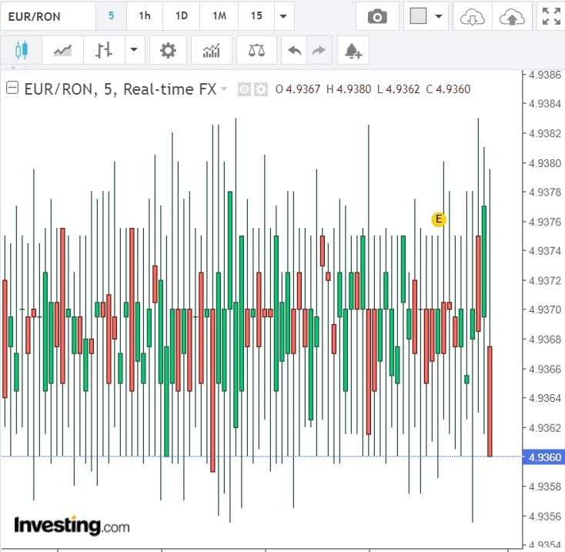The width and height of the screenshot is (565, 552).
Task: Select the bars chart style icon
Action: click(104, 51)
